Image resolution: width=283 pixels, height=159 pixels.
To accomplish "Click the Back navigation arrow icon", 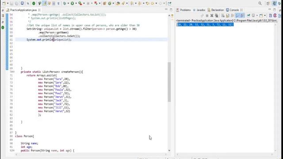I will pyautogui.click(x=153, y=4).
